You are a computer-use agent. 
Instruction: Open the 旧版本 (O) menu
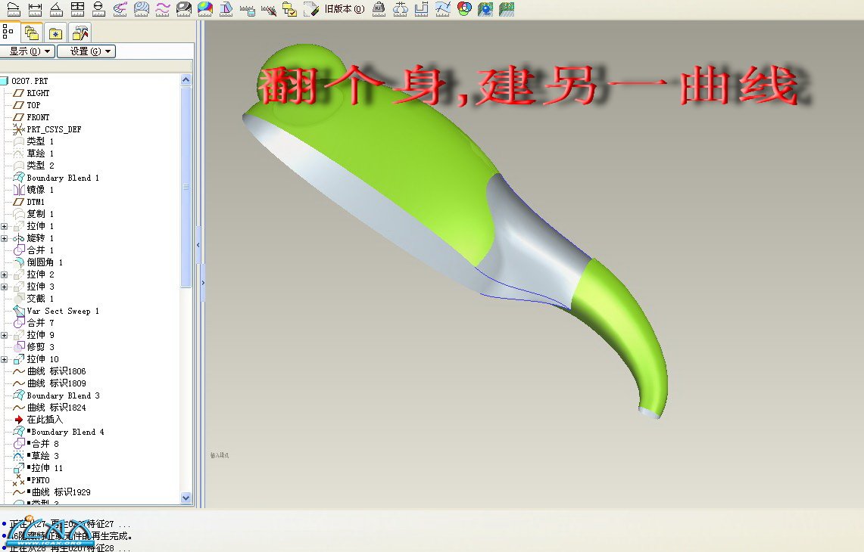click(x=345, y=9)
